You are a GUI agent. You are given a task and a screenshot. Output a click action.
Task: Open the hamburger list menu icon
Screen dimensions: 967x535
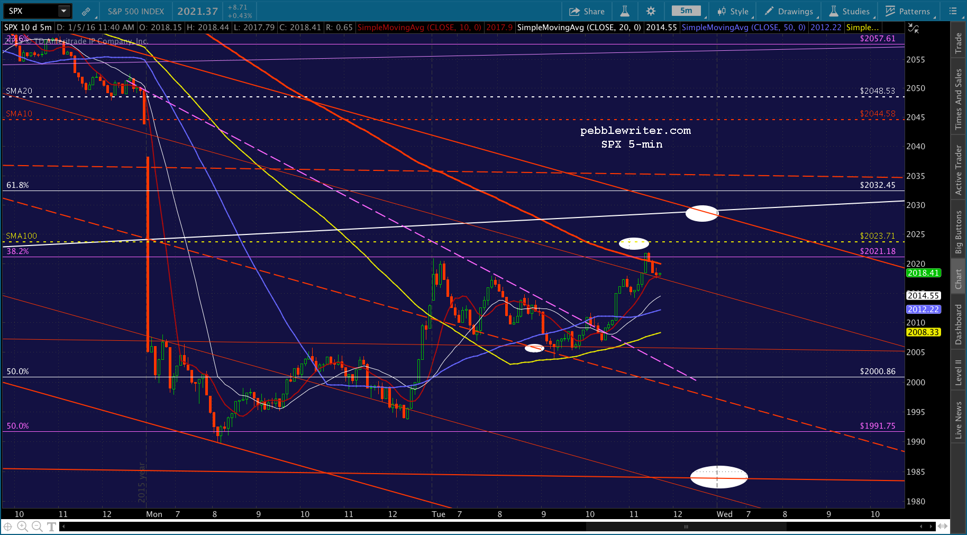click(953, 11)
